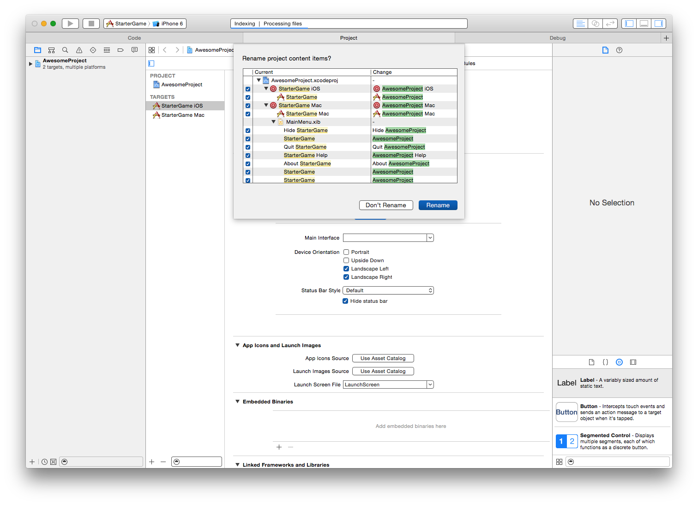Toggle Hide status bar checkbox
698x505 pixels.
(345, 301)
